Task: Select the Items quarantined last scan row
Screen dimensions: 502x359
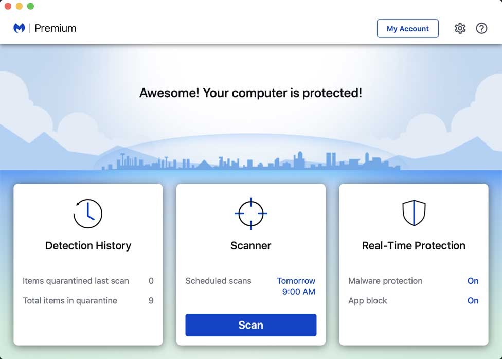Action: 75,281
